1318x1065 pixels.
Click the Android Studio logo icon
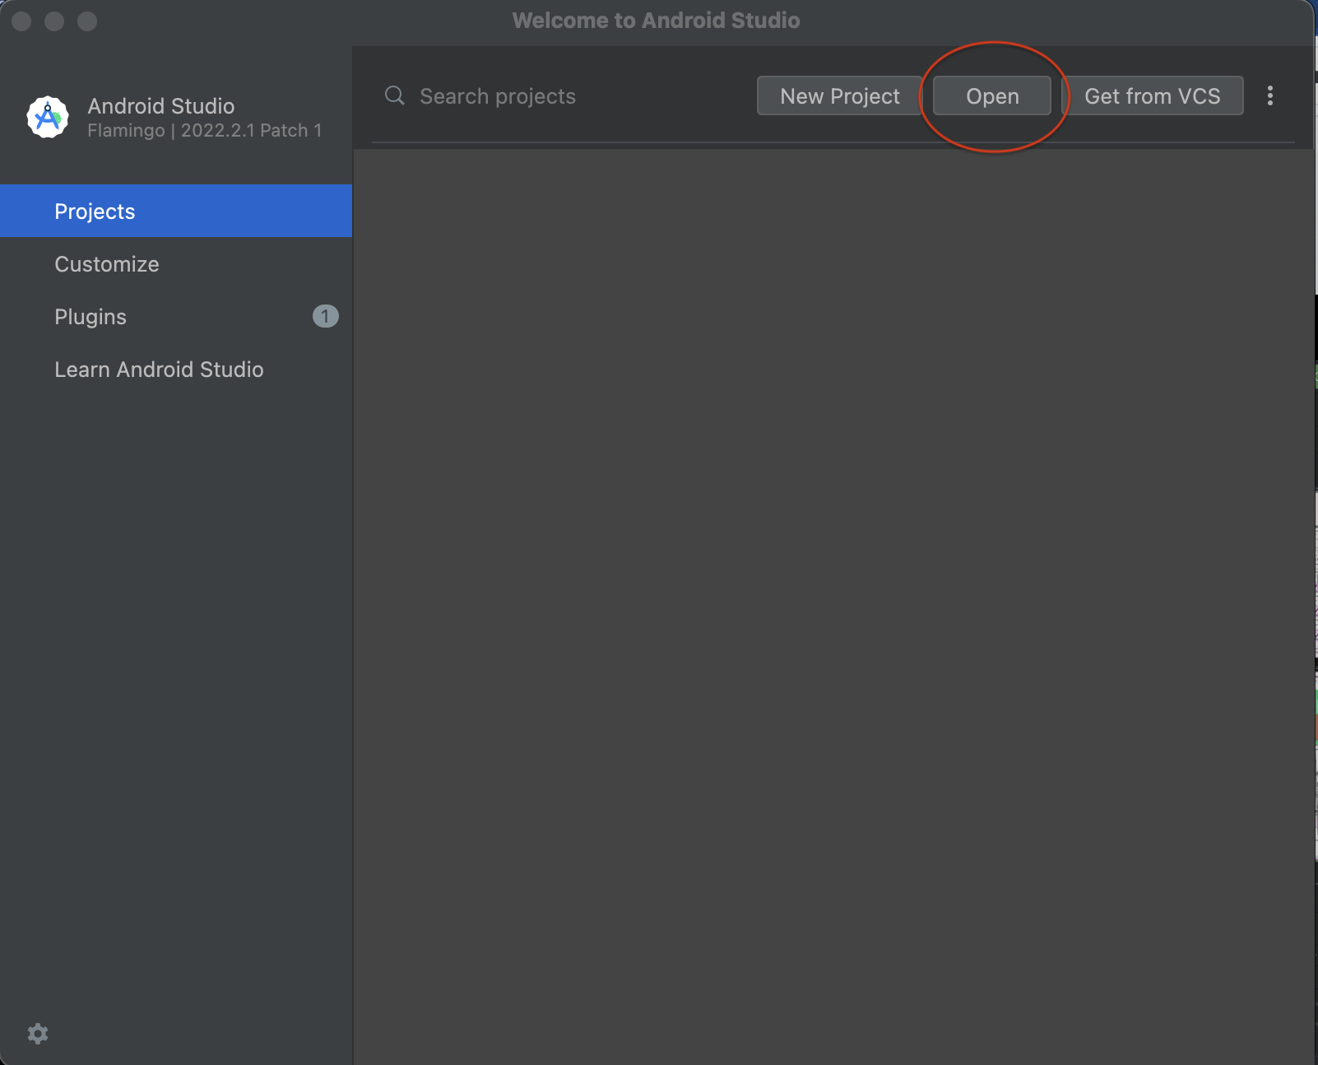(48, 118)
